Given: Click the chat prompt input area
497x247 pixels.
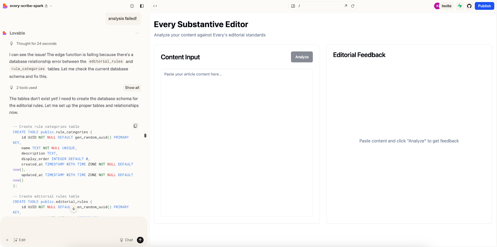Looking at the screenshot, I should point(74,226).
